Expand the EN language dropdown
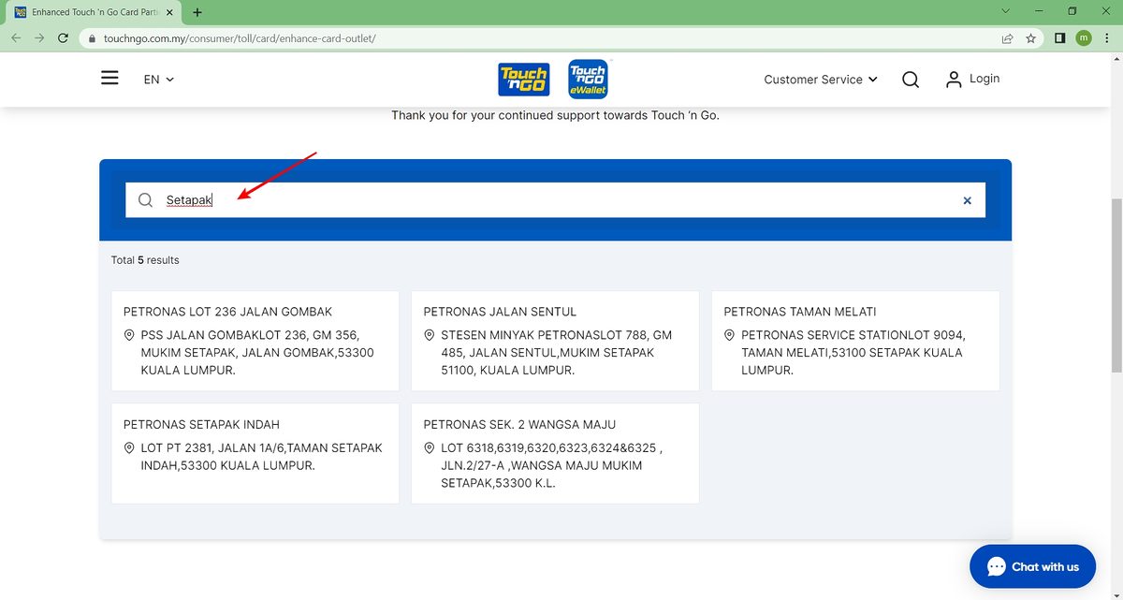Image resolution: width=1123 pixels, height=600 pixels. coord(159,80)
